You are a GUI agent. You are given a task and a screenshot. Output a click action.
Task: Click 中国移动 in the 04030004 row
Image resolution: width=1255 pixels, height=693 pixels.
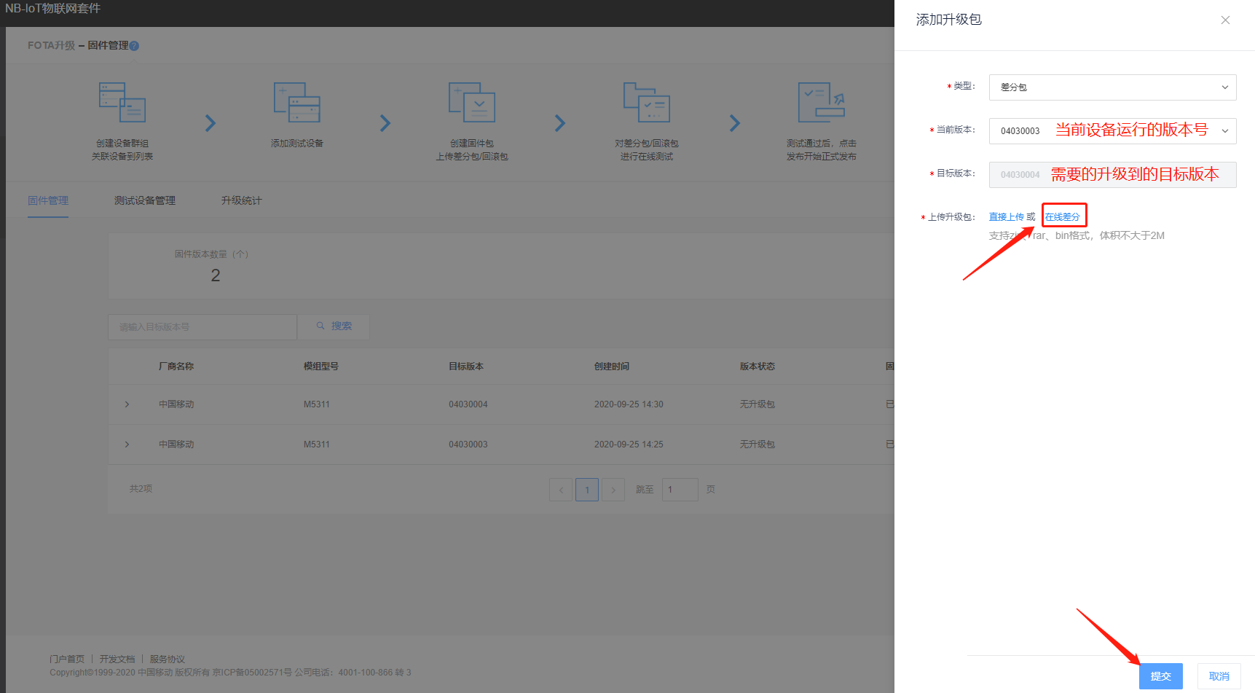pos(176,404)
